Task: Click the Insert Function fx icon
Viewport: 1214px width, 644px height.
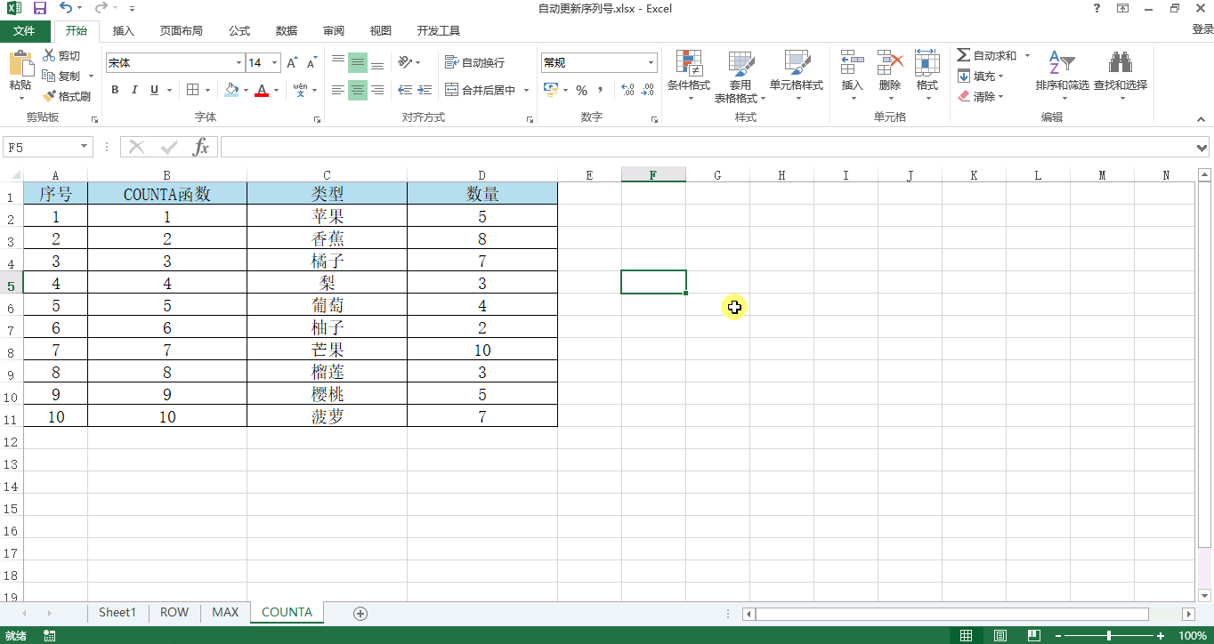Action: 200,146
